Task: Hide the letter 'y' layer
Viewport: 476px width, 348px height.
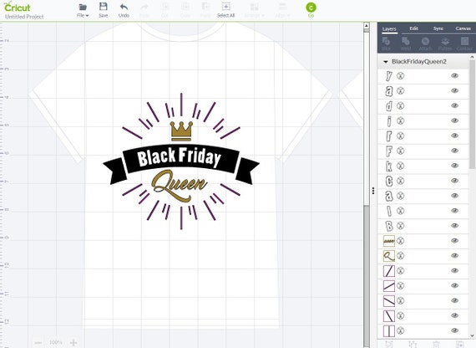Action: [x=454, y=76]
